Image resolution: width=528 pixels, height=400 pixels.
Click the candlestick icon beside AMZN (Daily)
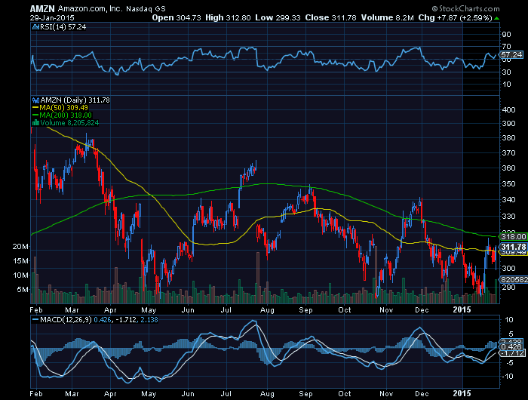[x=35, y=100]
